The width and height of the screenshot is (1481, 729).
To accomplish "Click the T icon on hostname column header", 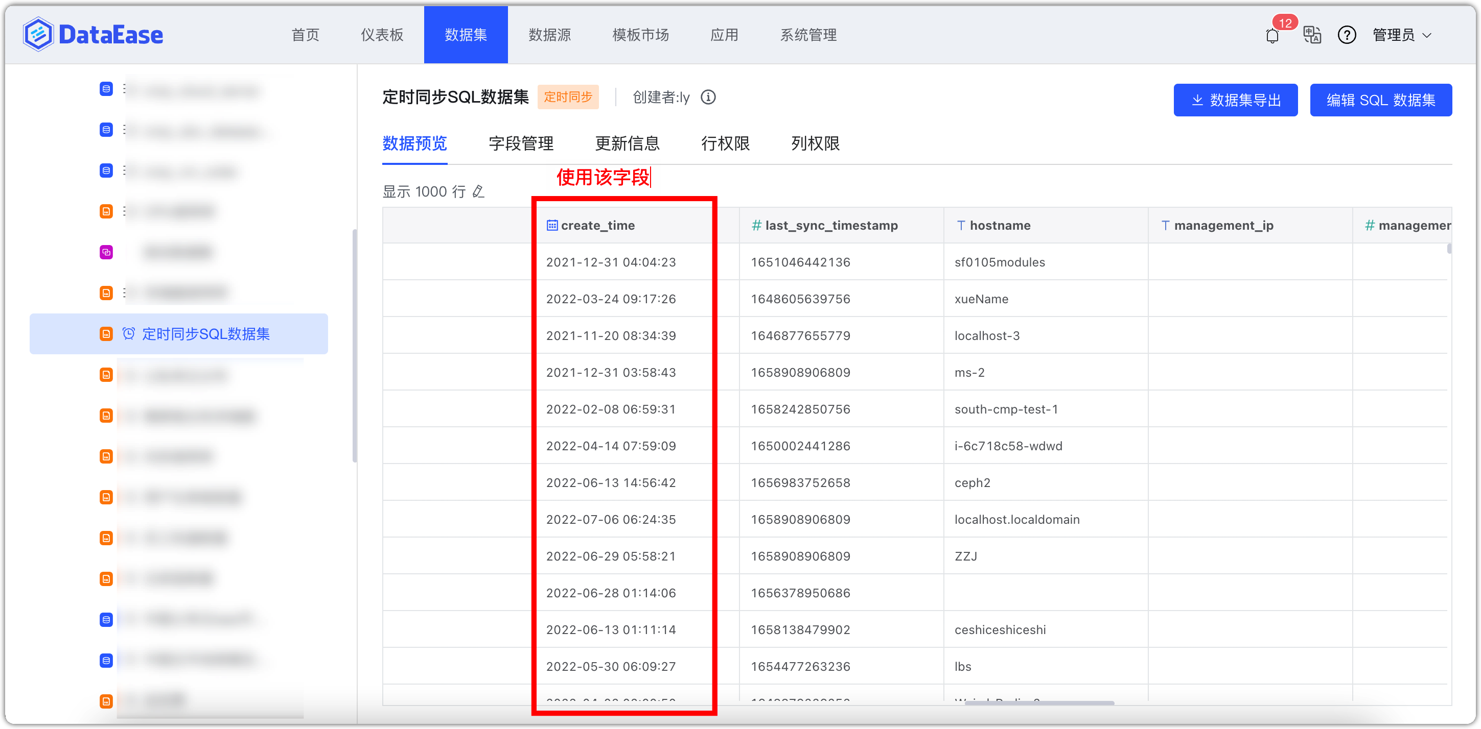I will click(x=961, y=225).
